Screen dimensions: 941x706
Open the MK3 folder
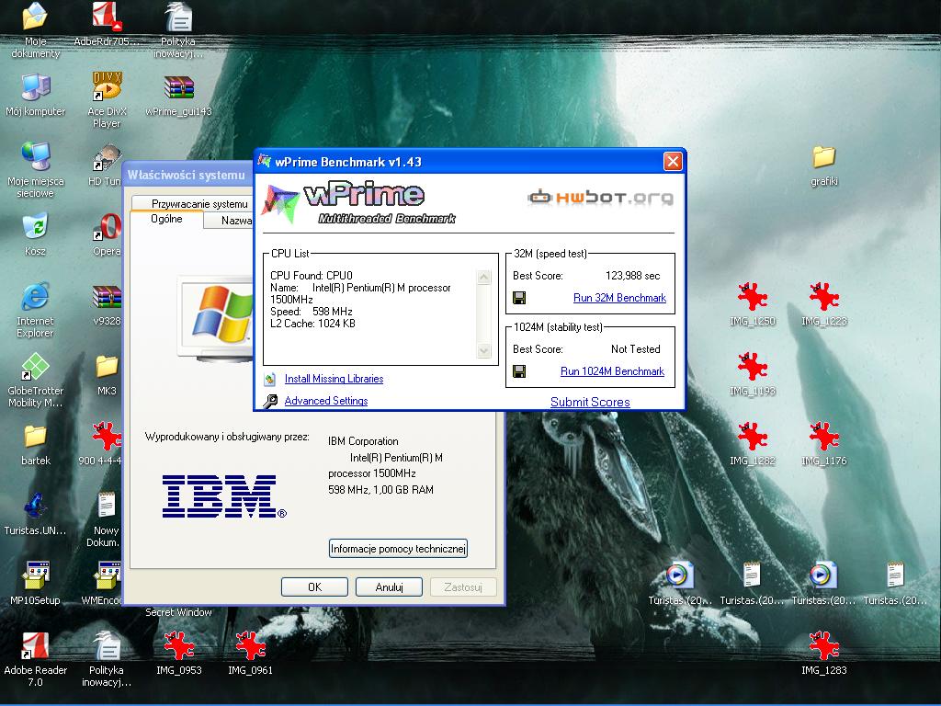pyautogui.click(x=107, y=375)
